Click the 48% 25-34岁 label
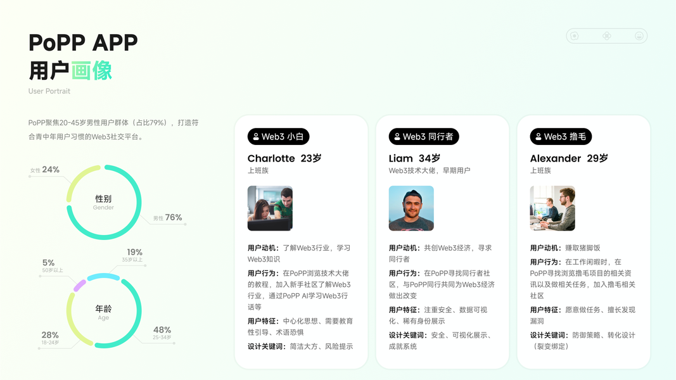This screenshot has height=380, width=676. pyautogui.click(x=162, y=332)
